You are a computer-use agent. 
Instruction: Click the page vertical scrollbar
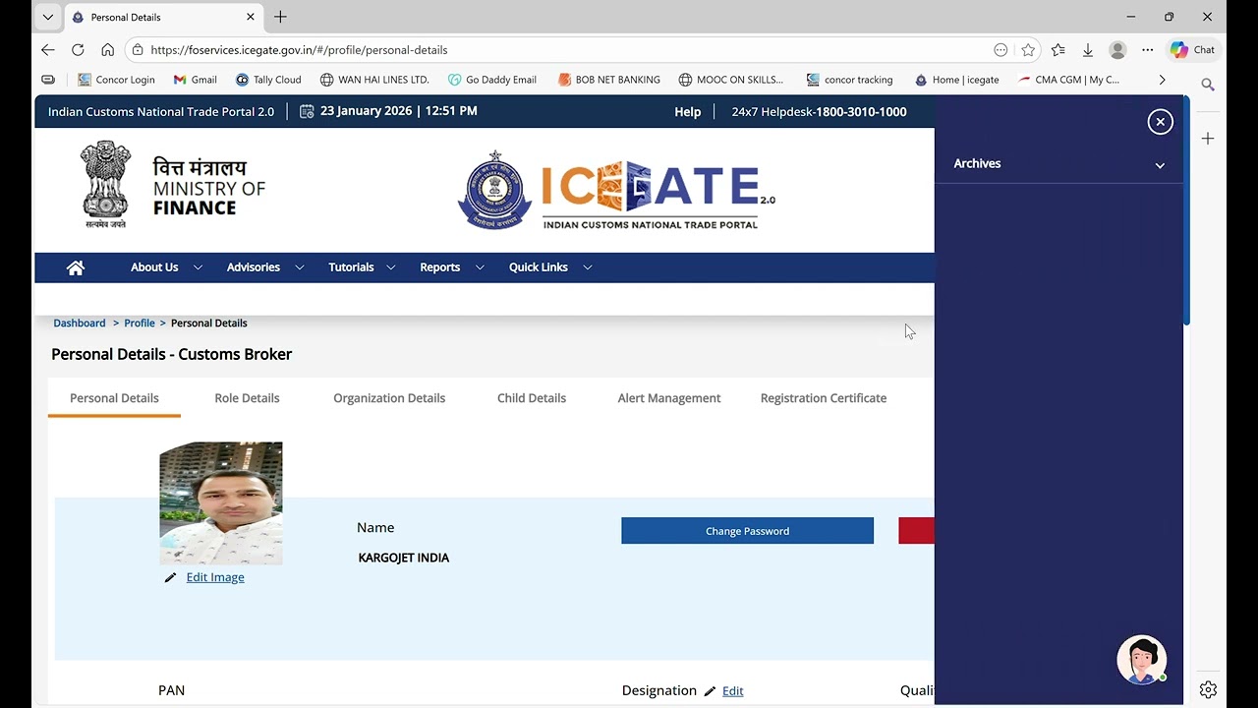(x=1186, y=210)
